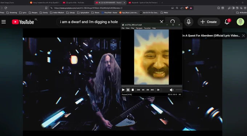
Task: Open Brave Wallet icon in toolbar
Action: click(x=237, y=8)
